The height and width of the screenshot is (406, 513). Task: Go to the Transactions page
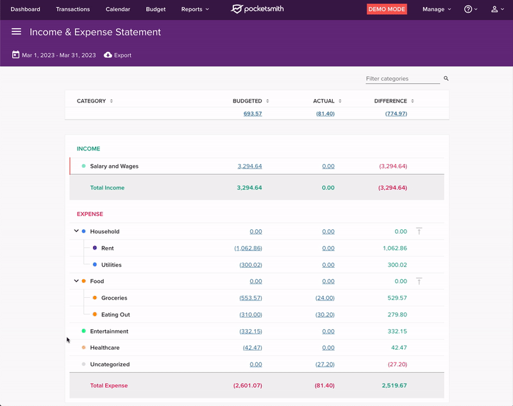pos(73,10)
